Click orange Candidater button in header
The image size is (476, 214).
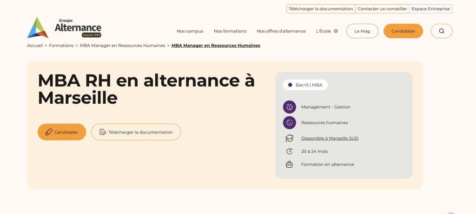click(x=403, y=31)
